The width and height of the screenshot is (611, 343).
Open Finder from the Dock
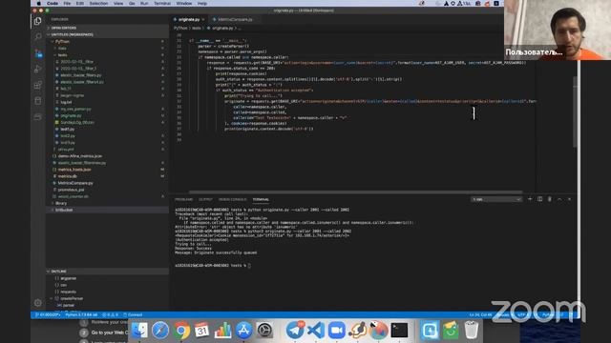coord(139,331)
